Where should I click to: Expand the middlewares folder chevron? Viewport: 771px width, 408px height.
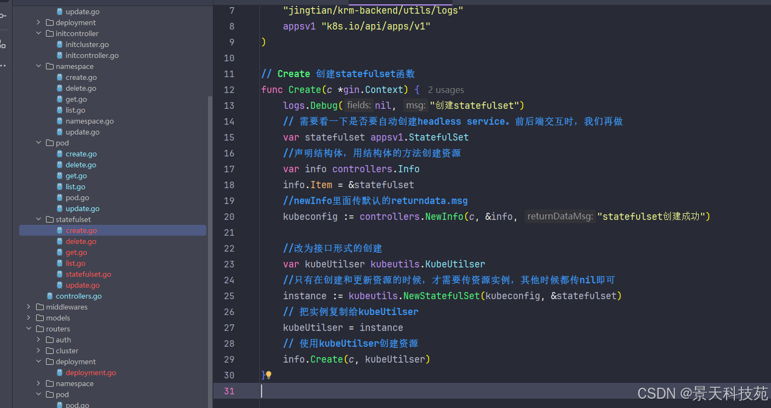28,307
